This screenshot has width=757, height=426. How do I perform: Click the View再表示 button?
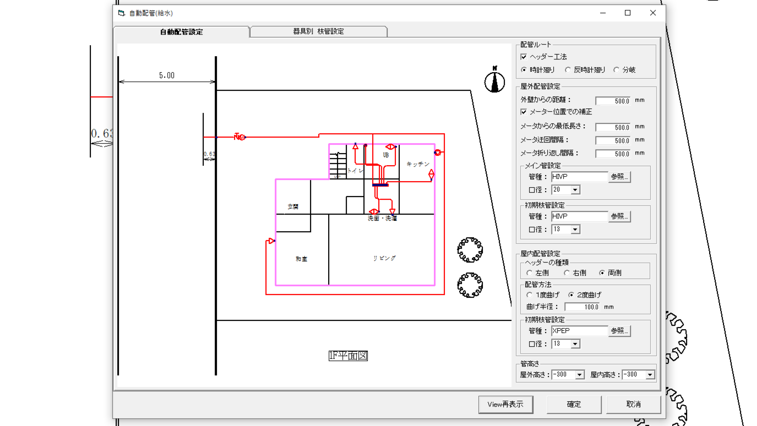(x=505, y=404)
